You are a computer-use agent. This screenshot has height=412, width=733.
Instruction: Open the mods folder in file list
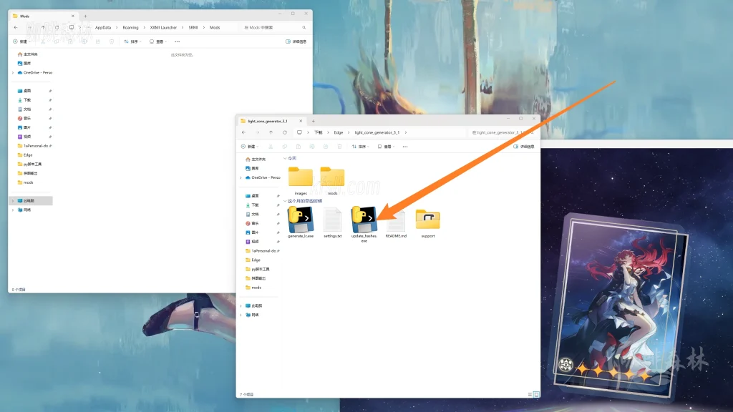tap(332, 177)
